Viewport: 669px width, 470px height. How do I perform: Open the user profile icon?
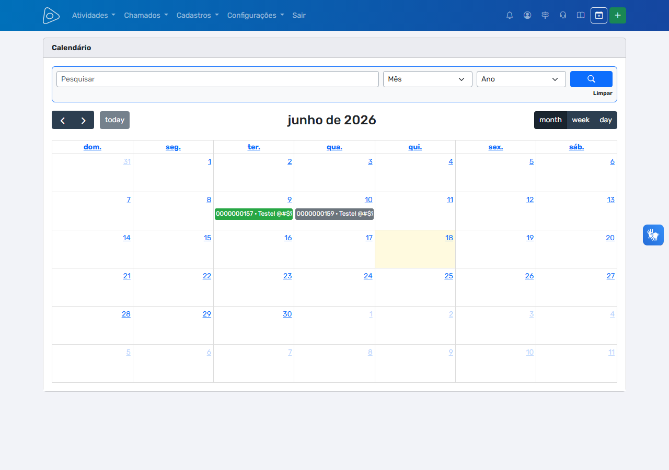point(527,15)
